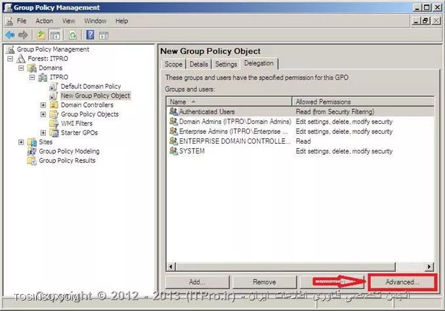Click the console icon beside File menu
This screenshot has width=445, height=311.
pyautogui.click(x=9, y=21)
